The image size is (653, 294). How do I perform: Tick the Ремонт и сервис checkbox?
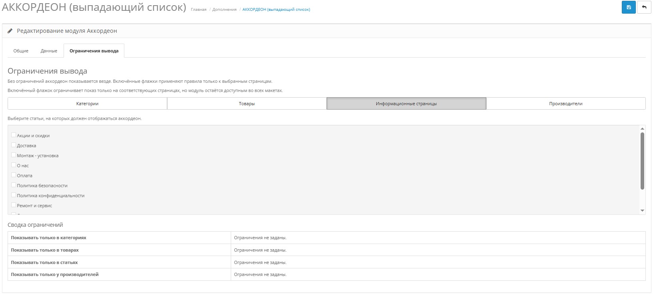click(x=14, y=205)
